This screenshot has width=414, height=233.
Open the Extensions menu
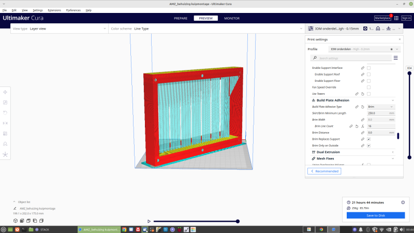[x=54, y=10]
